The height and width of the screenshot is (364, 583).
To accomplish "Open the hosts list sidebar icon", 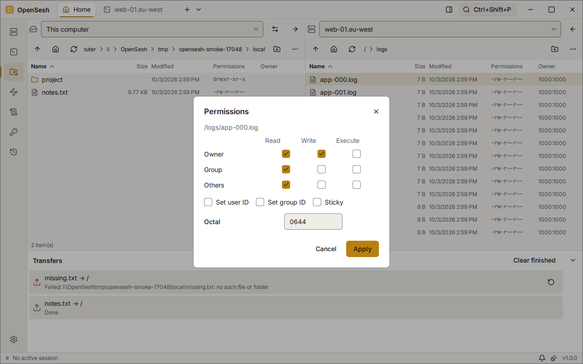I will coord(14,32).
